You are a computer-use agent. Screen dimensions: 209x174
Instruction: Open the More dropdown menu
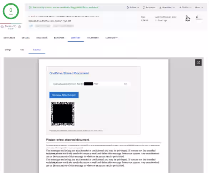coord(199,7)
